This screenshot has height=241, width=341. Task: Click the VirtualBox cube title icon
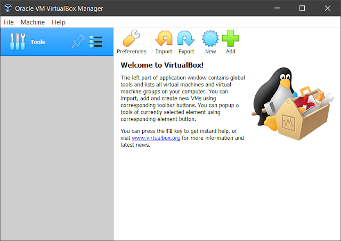coord(8,8)
